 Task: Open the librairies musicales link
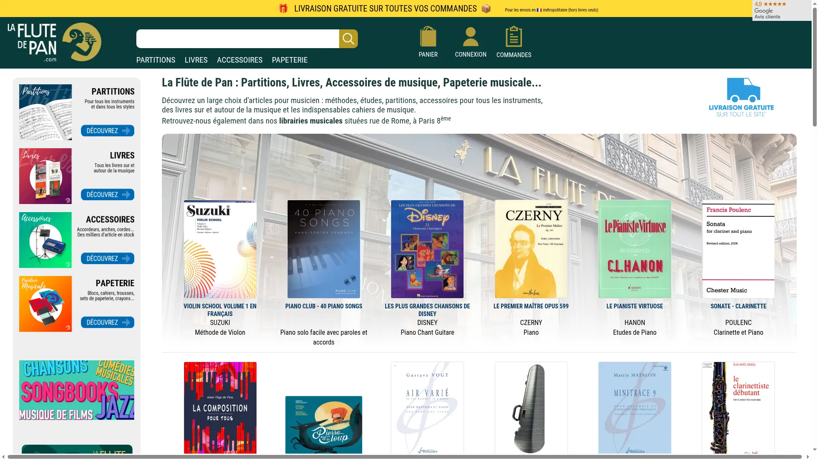coord(311,121)
